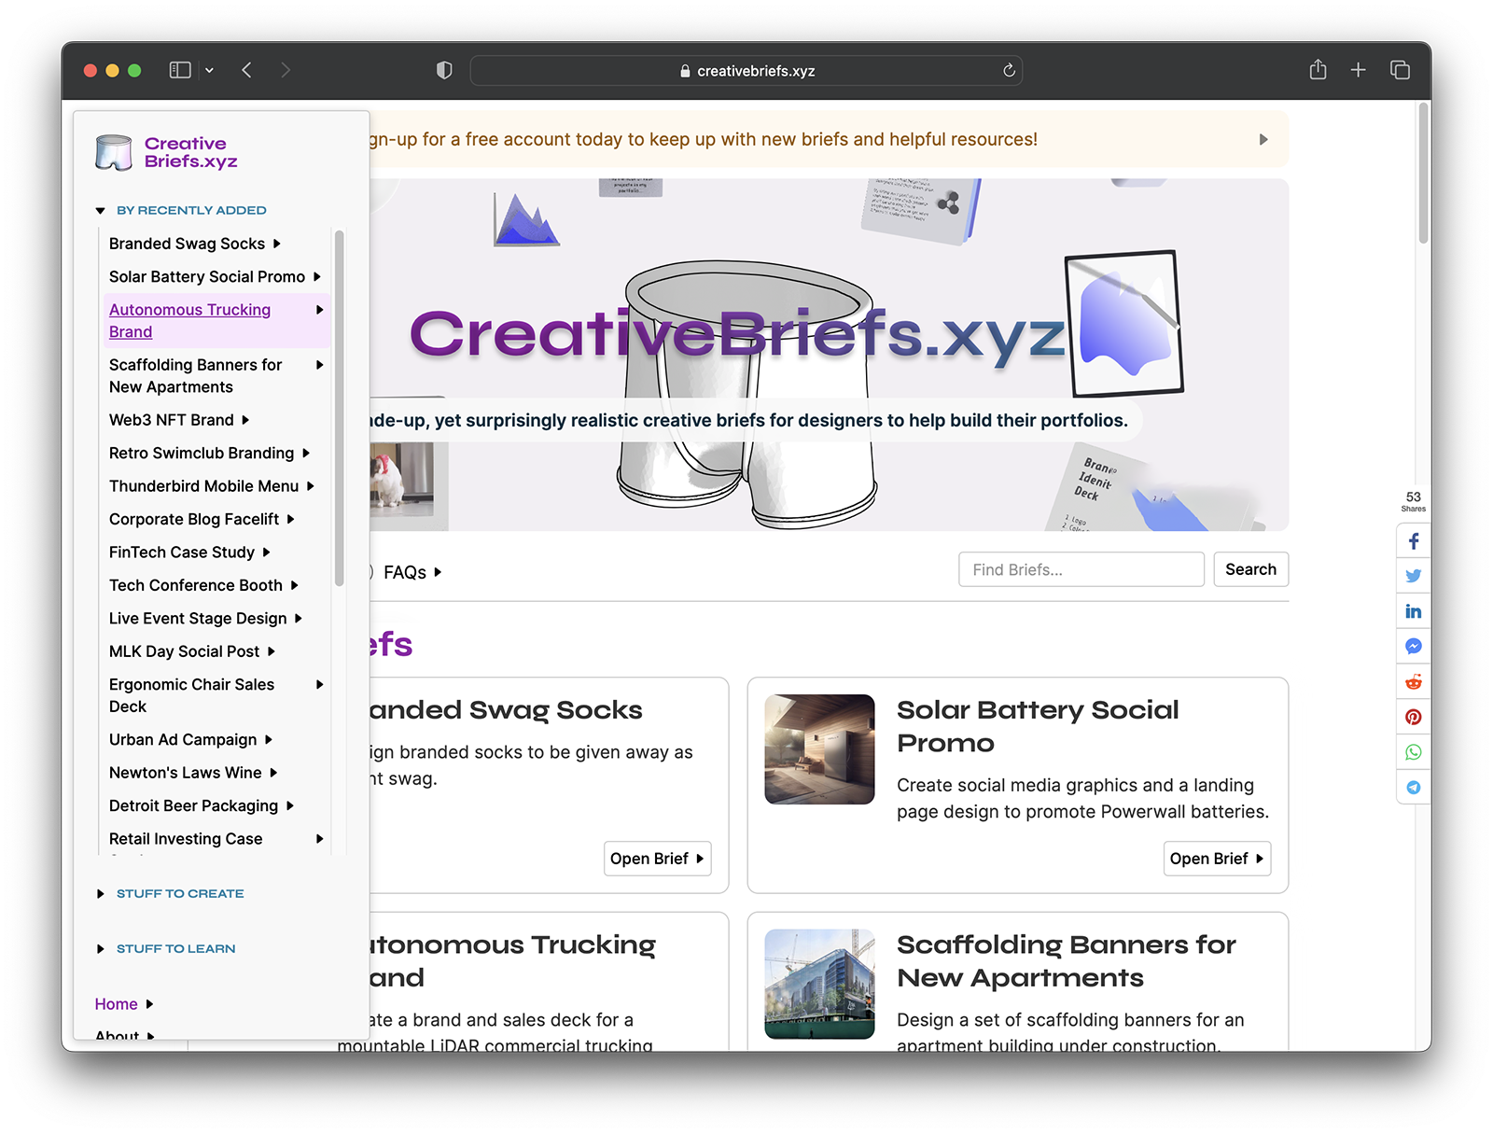
Task: Click the Find Briefs search field
Action: click(1081, 569)
